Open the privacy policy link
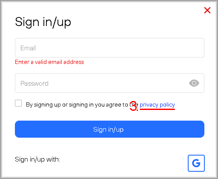The height and width of the screenshot is (179, 218). click(x=157, y=105)
